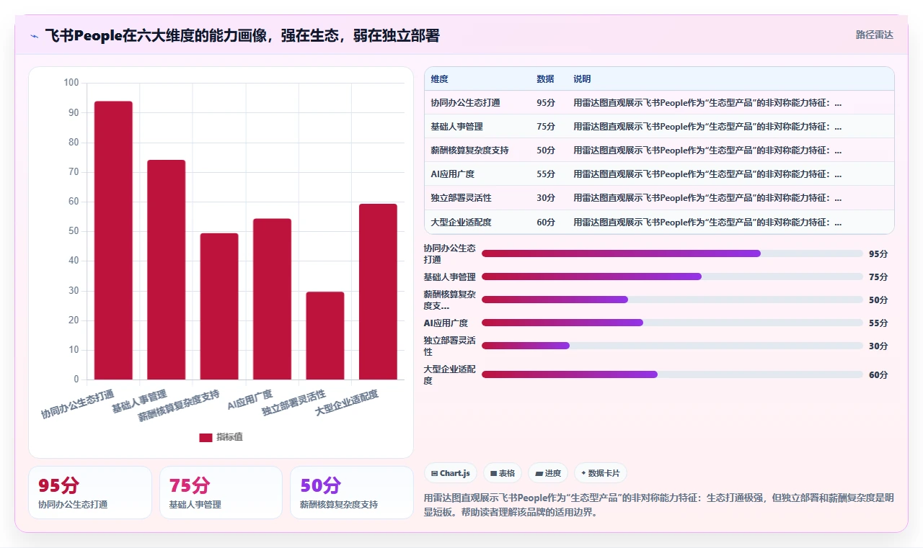923x548 pixels.
Task: Click the 独立部署灵活性 progress bar
Action: pos(672,346)
